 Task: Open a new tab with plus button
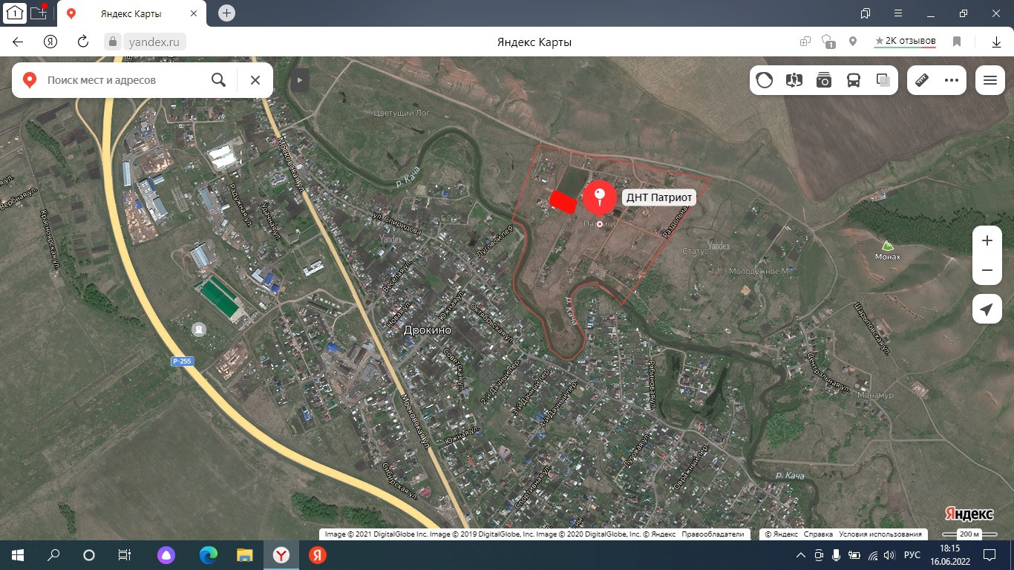[226, 13]
